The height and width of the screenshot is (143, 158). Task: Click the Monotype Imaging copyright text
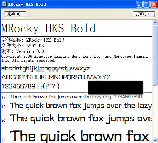pyautogui.click(x=75, y=58)
